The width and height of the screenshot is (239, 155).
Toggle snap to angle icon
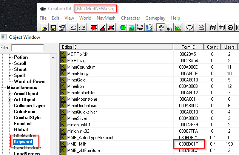tap(102, 28)
